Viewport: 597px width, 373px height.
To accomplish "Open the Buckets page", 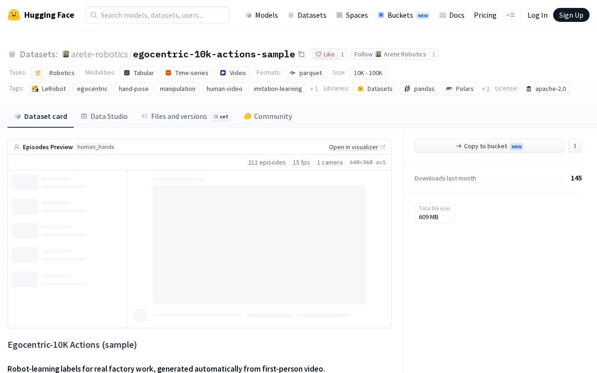I will [403, 15].
